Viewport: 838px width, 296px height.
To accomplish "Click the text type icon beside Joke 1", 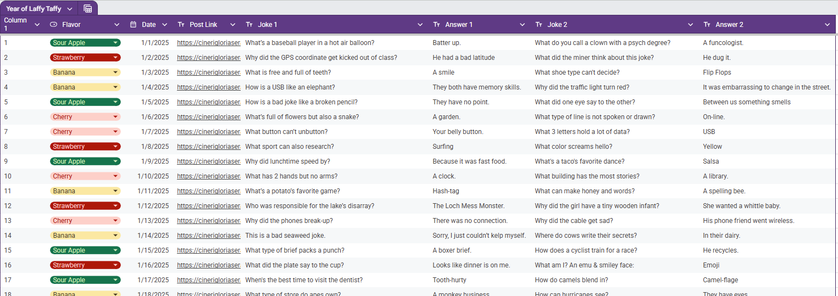I will pos(249,25).
